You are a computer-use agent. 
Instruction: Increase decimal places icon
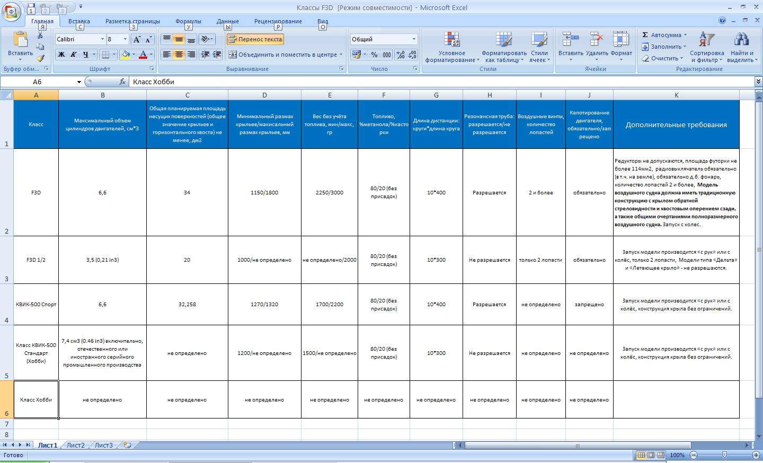pyautogui.click(x=401, y=55)
